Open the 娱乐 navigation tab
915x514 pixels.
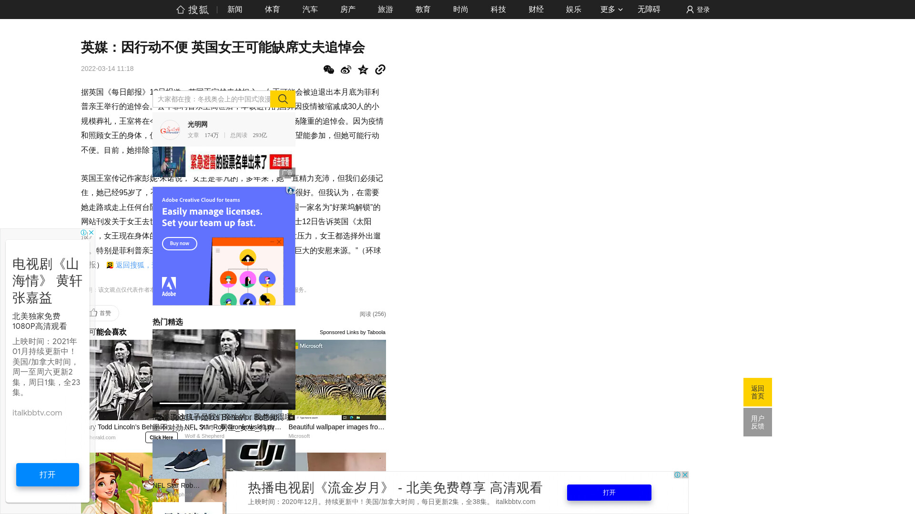(x=574, y=10)
